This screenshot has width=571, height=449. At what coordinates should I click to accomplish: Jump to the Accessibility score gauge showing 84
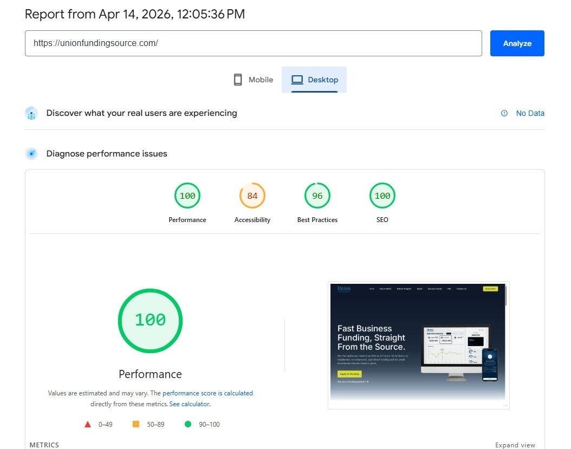pos(252,196)
